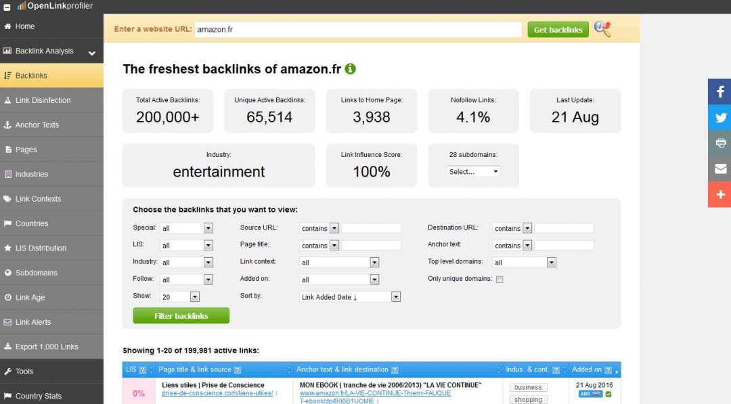Open the Sort by Link Added Date dropdown

[x=350, y=297]
